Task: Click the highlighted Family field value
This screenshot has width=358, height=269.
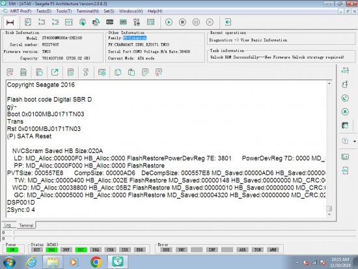Action: pyautogui.click(x=135, y=38)
